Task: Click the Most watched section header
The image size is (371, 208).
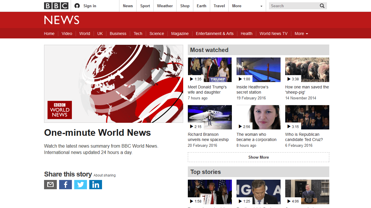Action: pyautogui.click(x=259, y=50)
